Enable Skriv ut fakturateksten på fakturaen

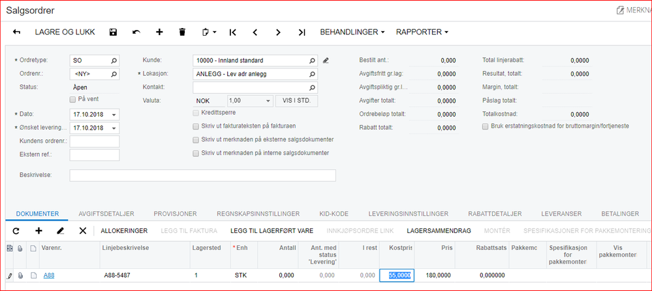[196, 126]
